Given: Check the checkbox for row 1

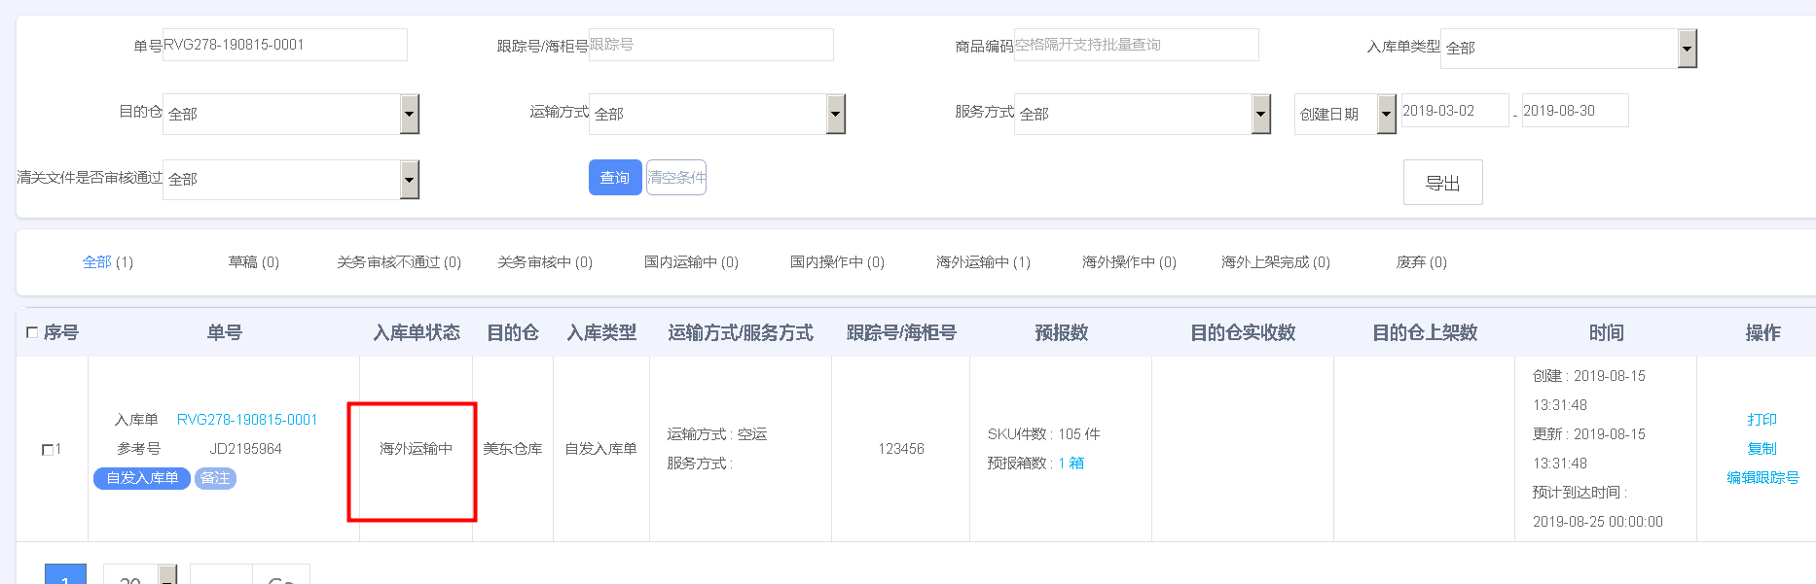Looking at the screenshot, I should coord(48,450).
